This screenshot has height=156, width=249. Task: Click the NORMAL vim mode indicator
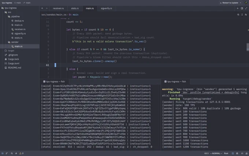216,153
